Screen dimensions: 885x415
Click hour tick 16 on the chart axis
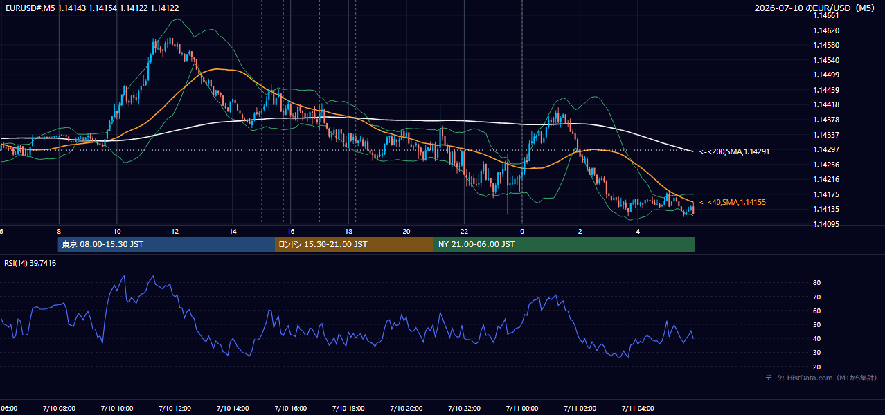point(290,231)
